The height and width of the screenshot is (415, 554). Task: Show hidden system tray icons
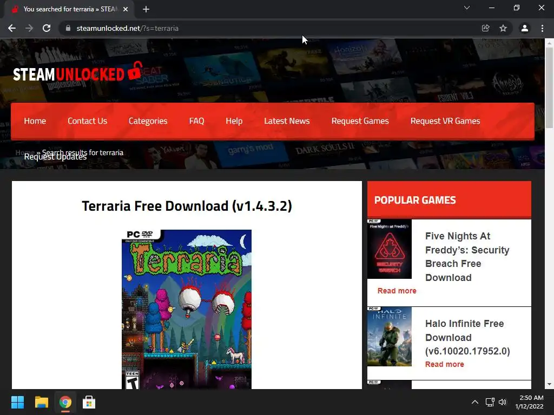[x=475, y=402]
